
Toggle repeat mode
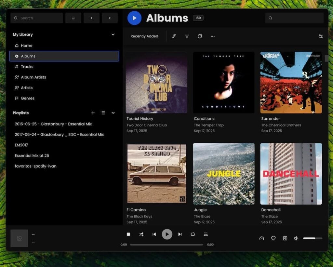[193, 234]
